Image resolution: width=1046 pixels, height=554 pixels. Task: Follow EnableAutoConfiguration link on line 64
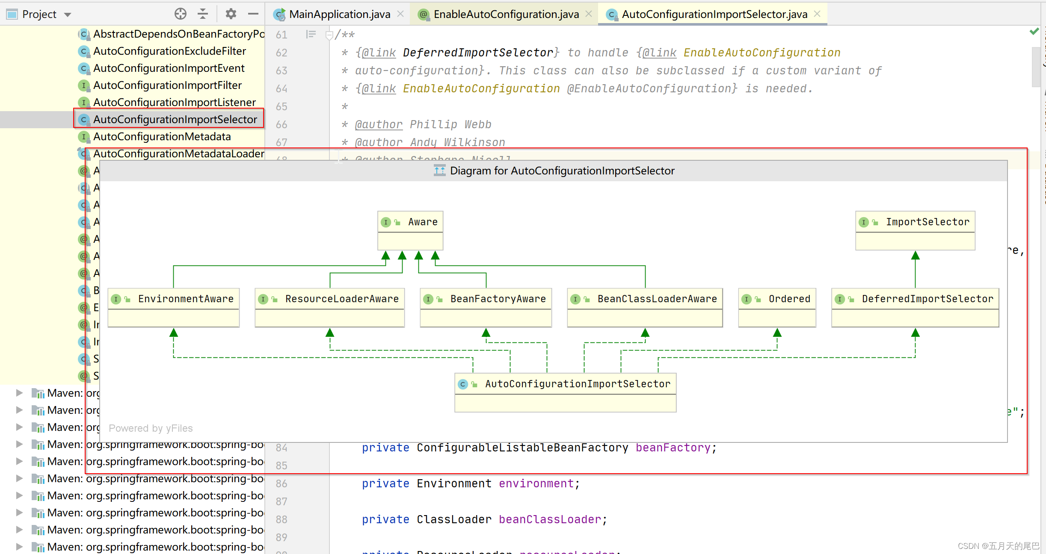(481, 88)
